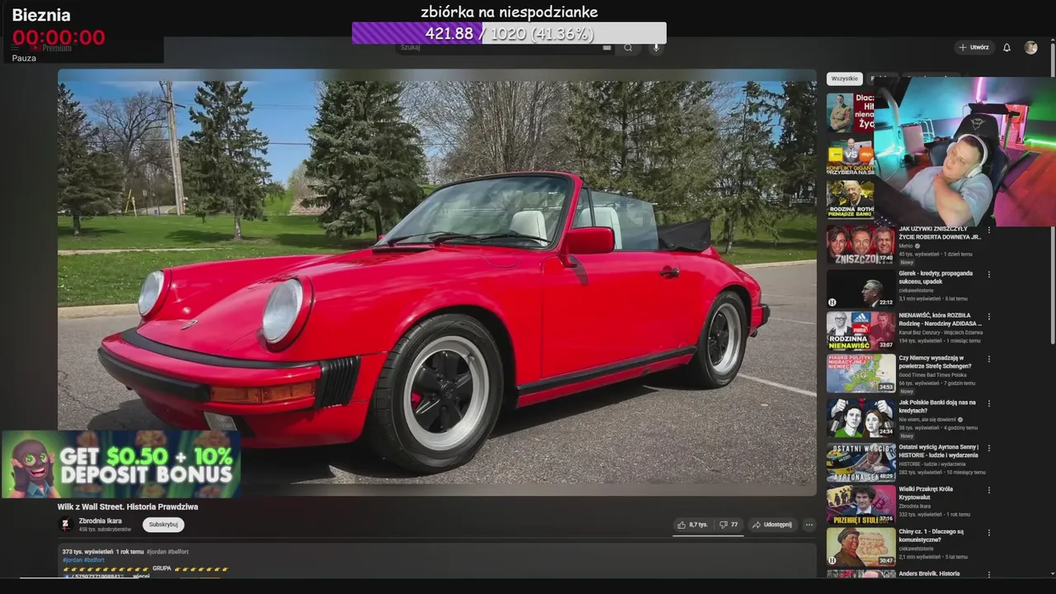Click the Utwórz create button
1056x594 pixels.
pos(973,48)
